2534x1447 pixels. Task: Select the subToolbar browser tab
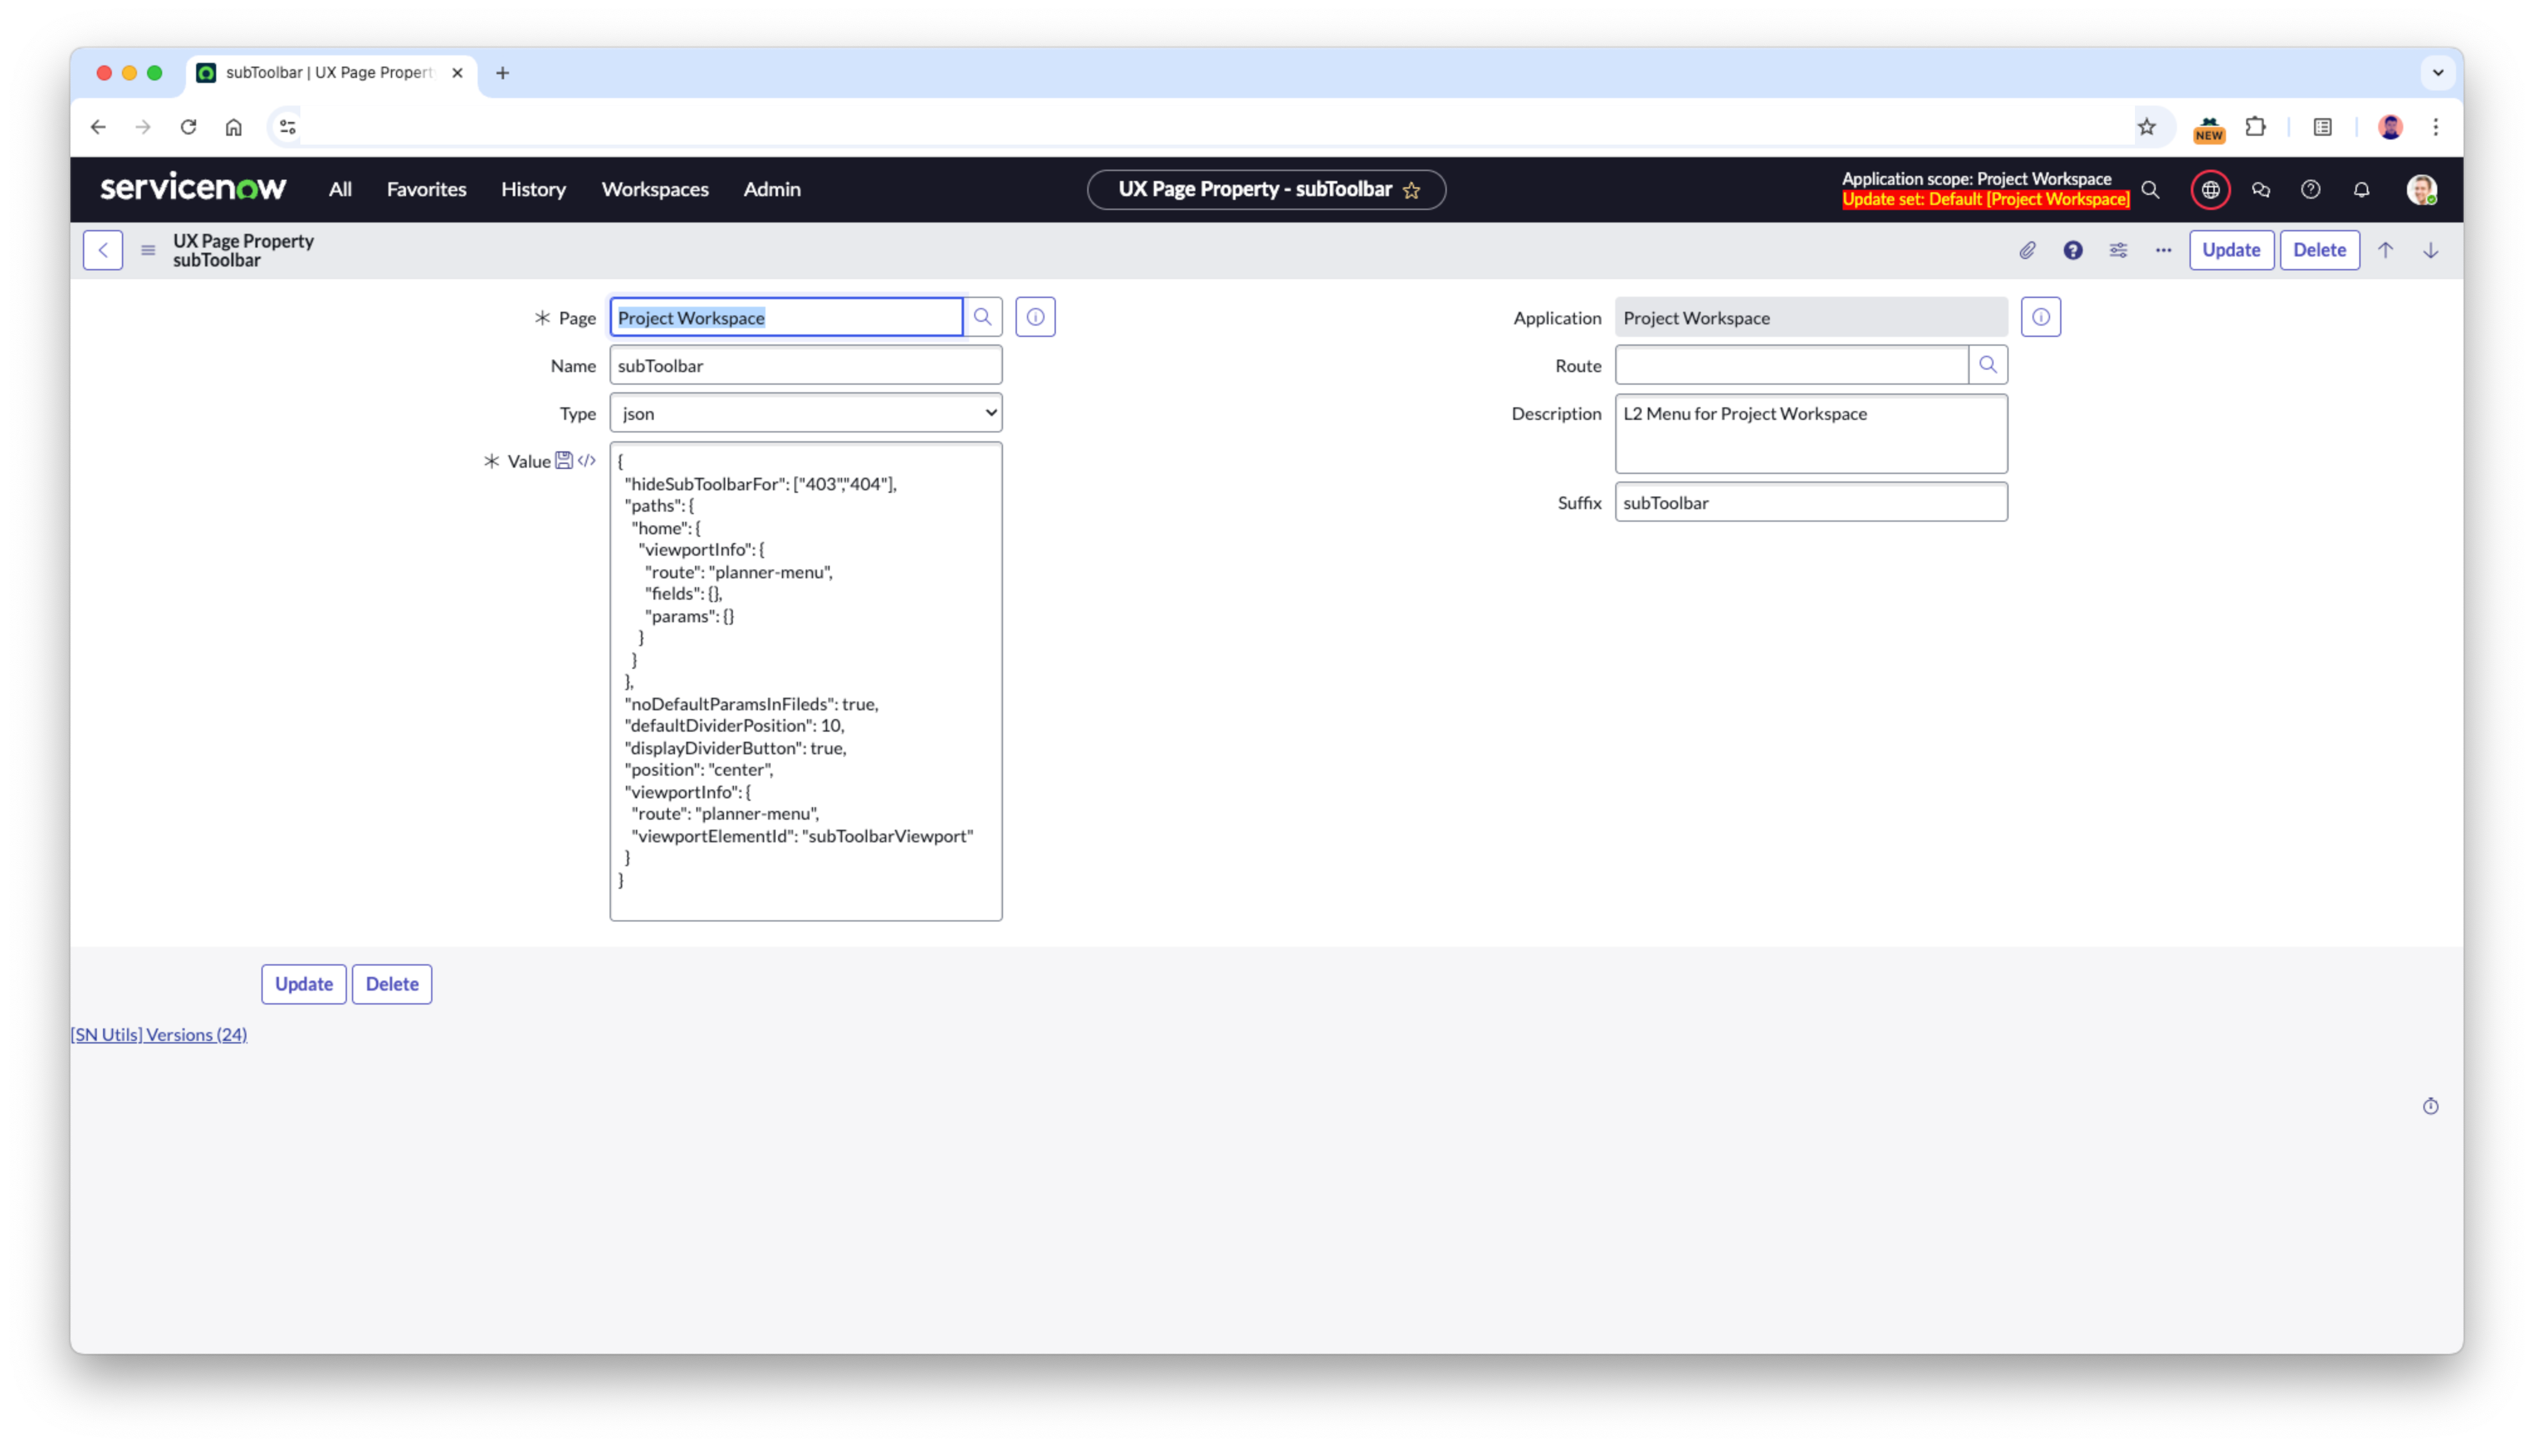pyautogui.click(x=331, y=72)
